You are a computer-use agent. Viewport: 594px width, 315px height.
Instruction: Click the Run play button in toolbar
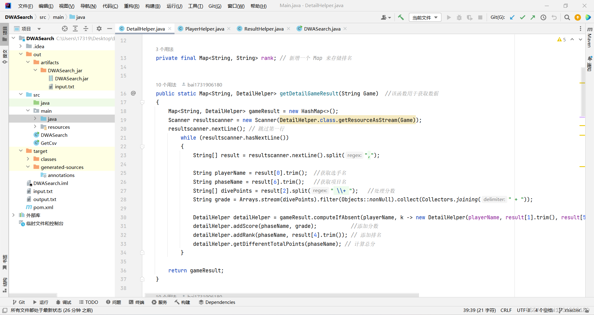[449, 18]
